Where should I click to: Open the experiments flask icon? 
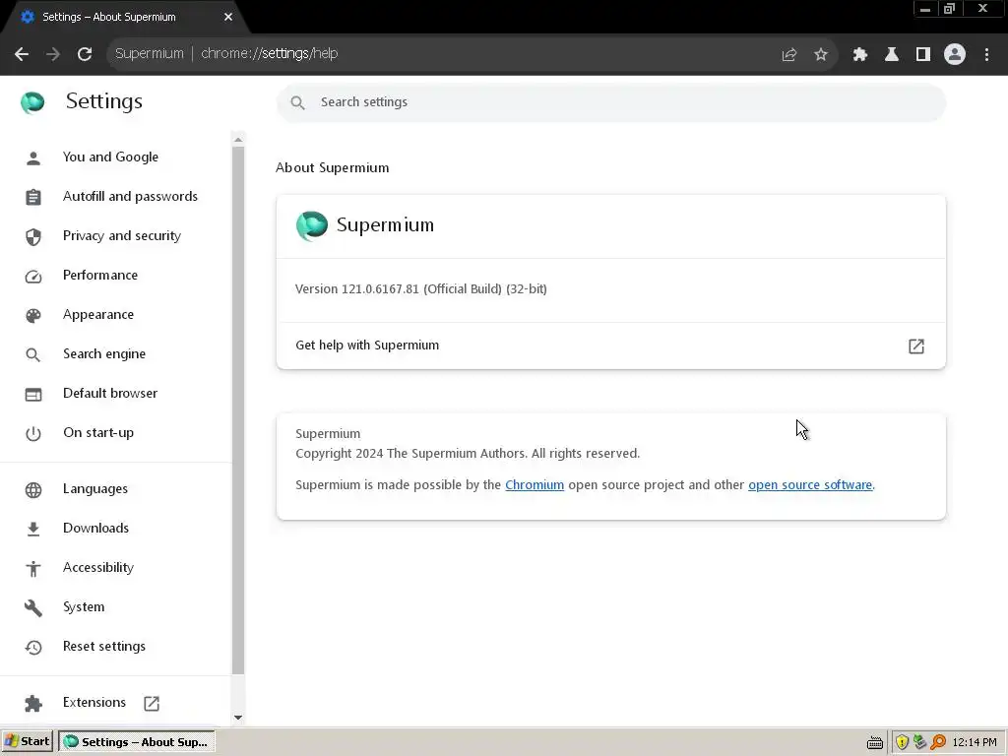(891, 55)
